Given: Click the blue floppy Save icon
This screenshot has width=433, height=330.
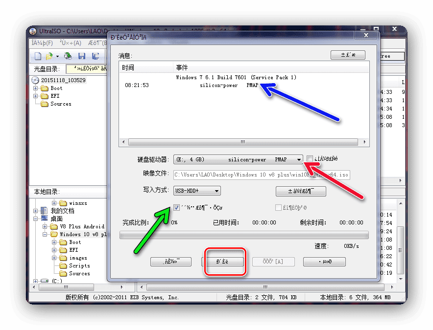Looking at the screenshot, I should [82, 56].
